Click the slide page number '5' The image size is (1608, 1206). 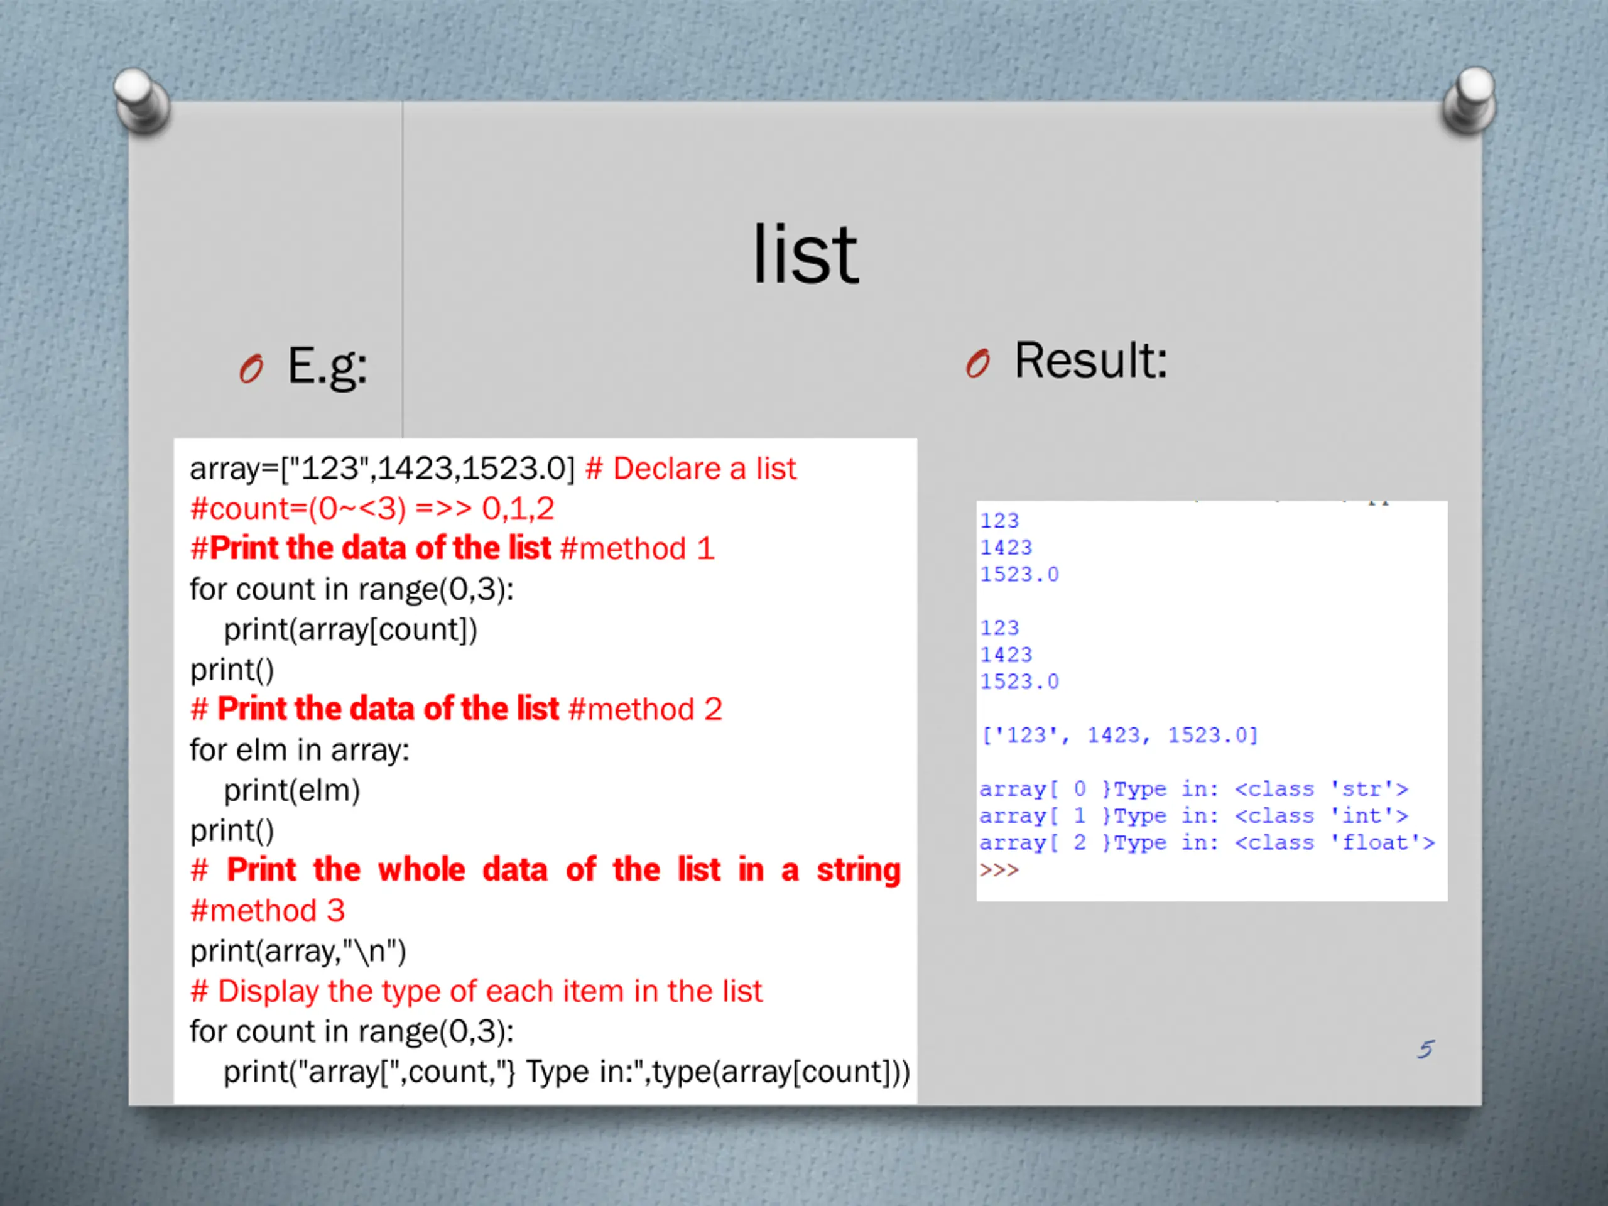(x=1426, y=1049)
